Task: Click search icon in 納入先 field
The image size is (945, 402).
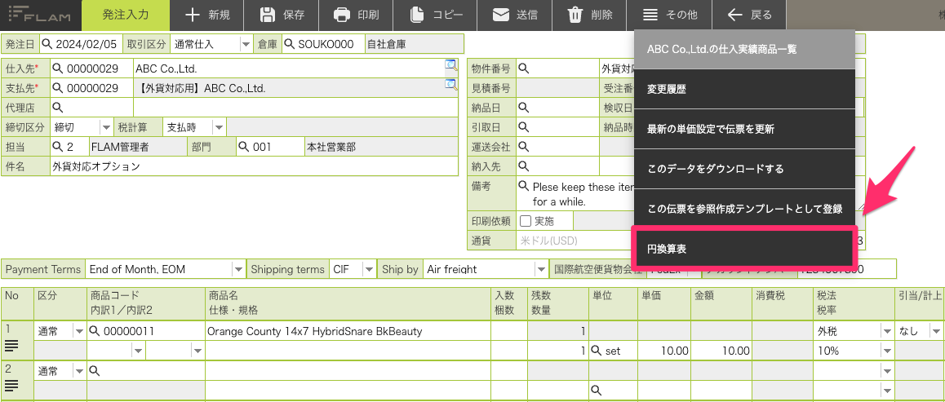Action: (524, 166)
